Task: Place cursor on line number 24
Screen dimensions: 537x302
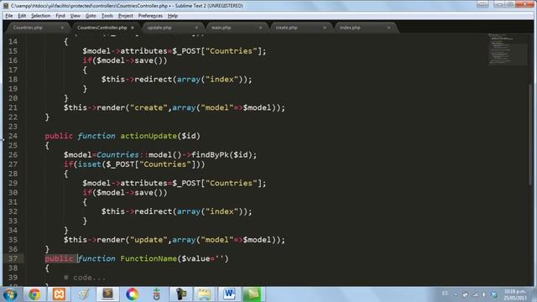Action: point(13,136)
